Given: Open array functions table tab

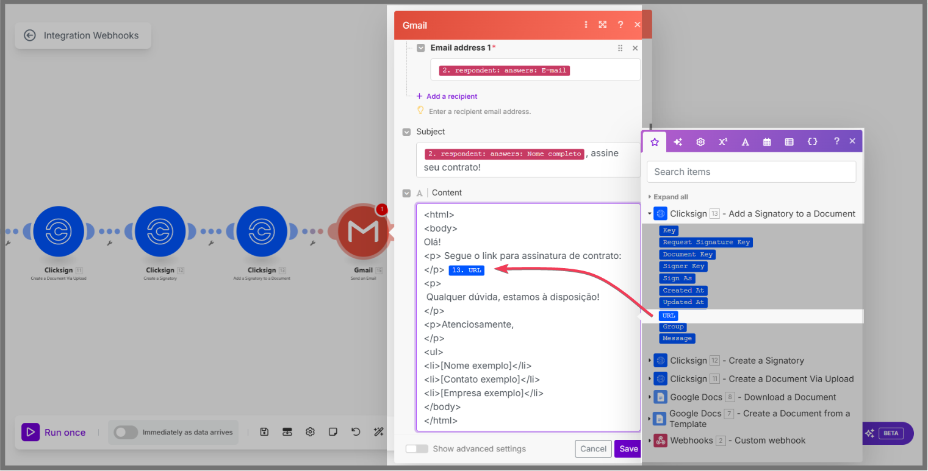Looking at the screenshot, I should coord(789,142).
